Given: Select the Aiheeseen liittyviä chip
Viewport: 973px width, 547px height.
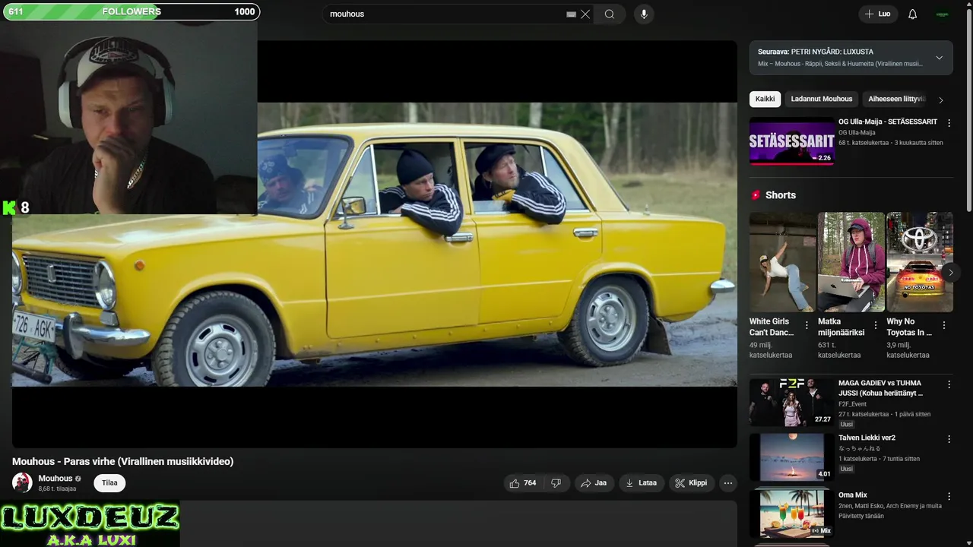Looking at the screenshot, I should [896, 99].
